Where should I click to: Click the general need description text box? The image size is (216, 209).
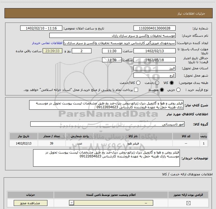pos(106,105)
